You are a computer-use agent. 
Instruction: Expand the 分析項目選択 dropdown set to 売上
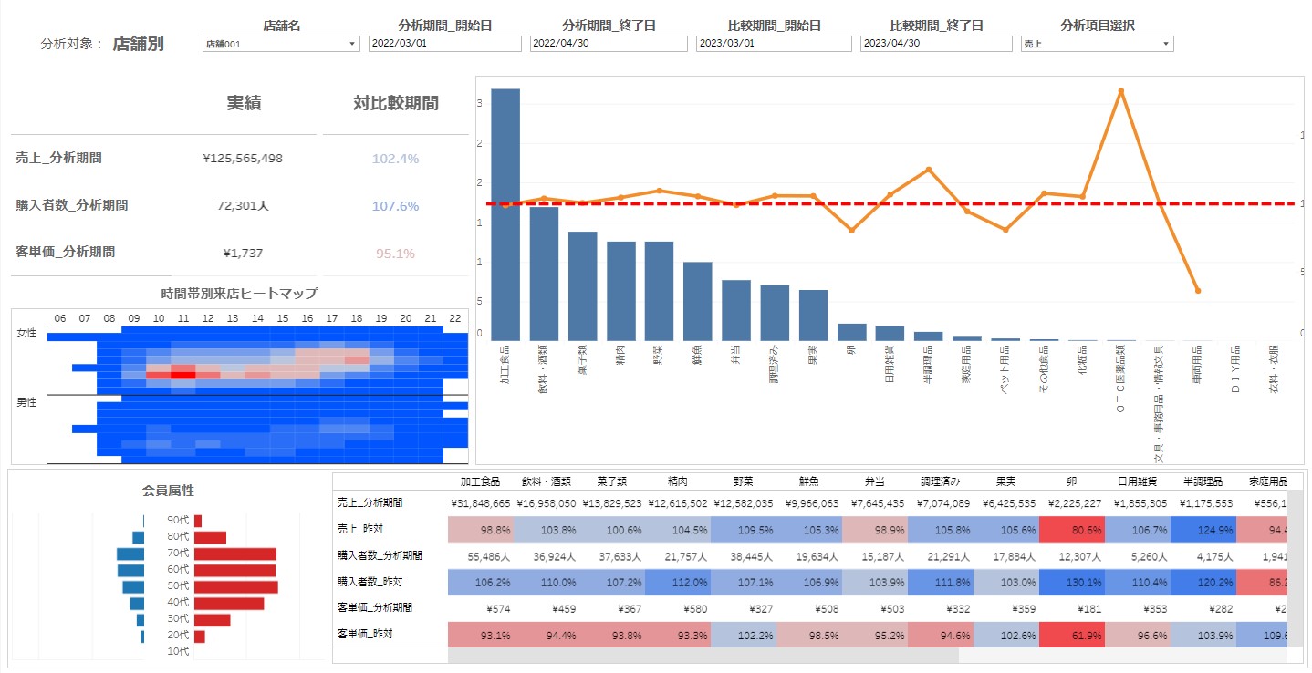1097,44
